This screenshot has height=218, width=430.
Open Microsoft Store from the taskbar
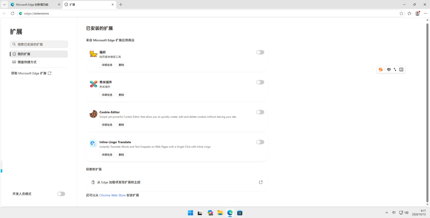(x=240, y=213)
